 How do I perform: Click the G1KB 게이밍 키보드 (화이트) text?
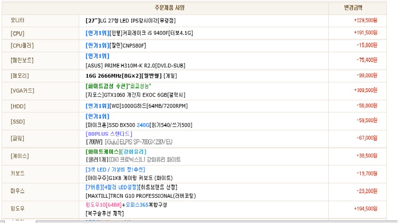(x=129, y=178)
